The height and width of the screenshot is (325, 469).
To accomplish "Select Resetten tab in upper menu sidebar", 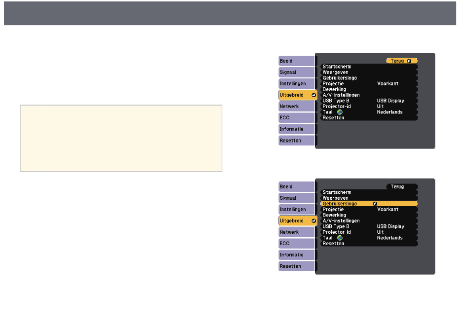I will pyautogui.click(x=296, y=141).
